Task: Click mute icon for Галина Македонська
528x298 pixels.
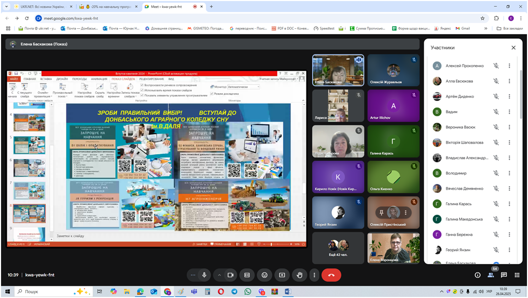Action: point(496,219)
